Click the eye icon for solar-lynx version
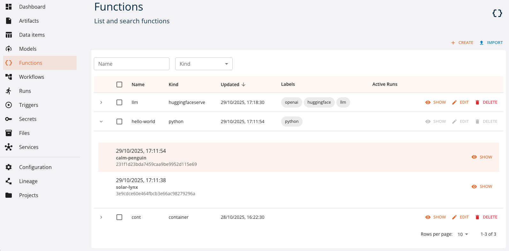509x251 pixels. [x=474, y=187]
